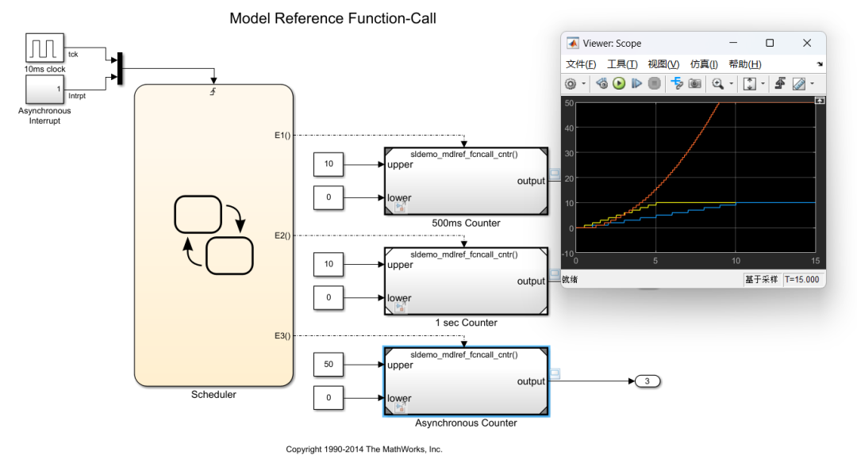Image resolution: width=857 pixels, height=459 pixels.
Task: Click the rising-edge trigger icon on Scheduler
Action: [x=213, y=92]
